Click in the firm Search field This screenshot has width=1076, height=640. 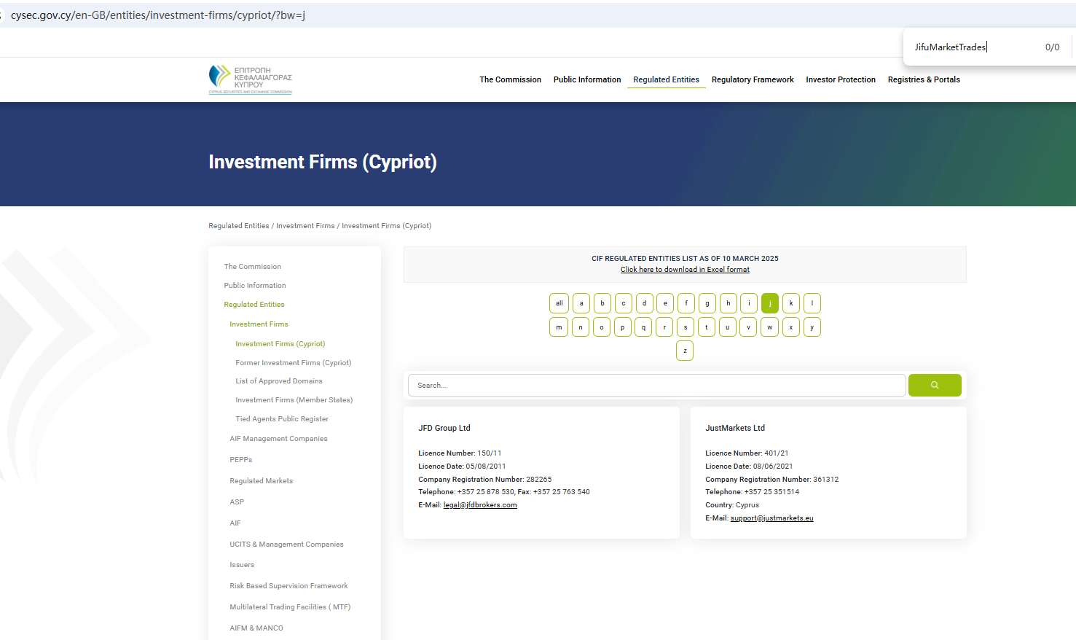point(656,385)
